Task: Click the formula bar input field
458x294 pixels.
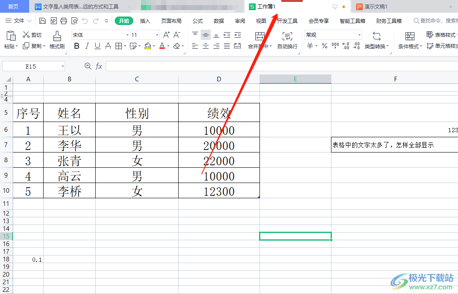Action: coord(282,67)
